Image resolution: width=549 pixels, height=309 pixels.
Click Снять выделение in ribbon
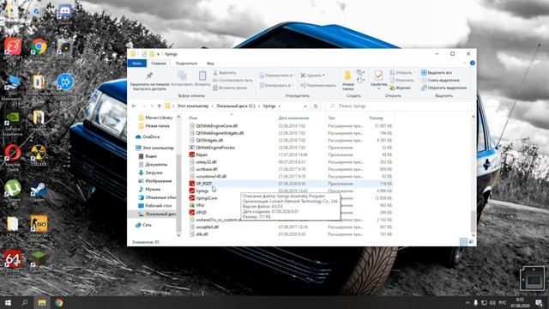440,80
